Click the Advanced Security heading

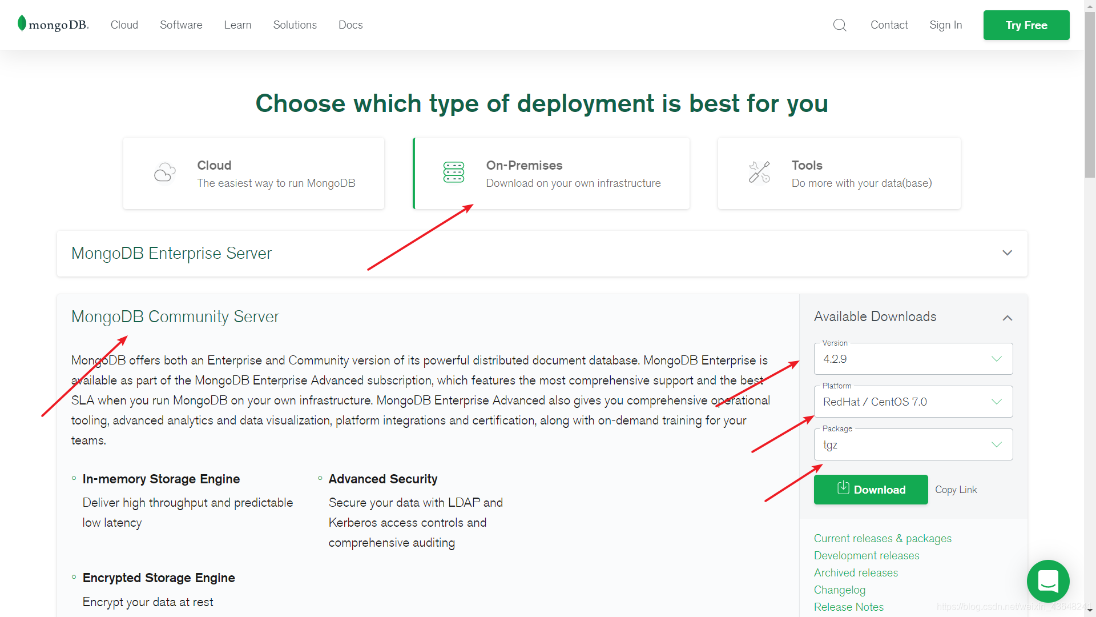click(x=383, y=479)
